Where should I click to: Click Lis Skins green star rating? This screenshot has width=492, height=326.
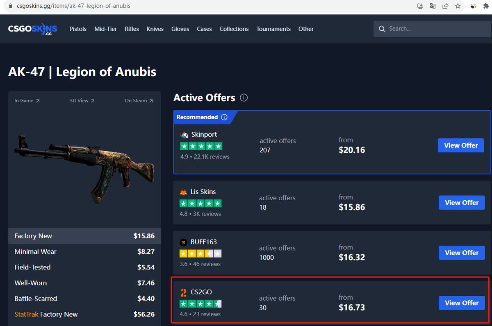[200, 204]
